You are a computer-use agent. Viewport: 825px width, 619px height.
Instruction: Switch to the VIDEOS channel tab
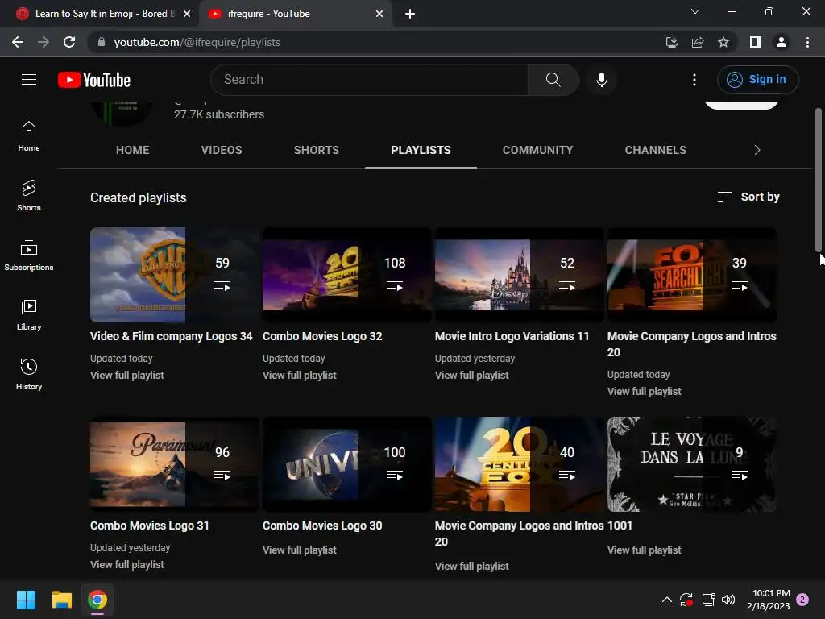pos(222,150)
